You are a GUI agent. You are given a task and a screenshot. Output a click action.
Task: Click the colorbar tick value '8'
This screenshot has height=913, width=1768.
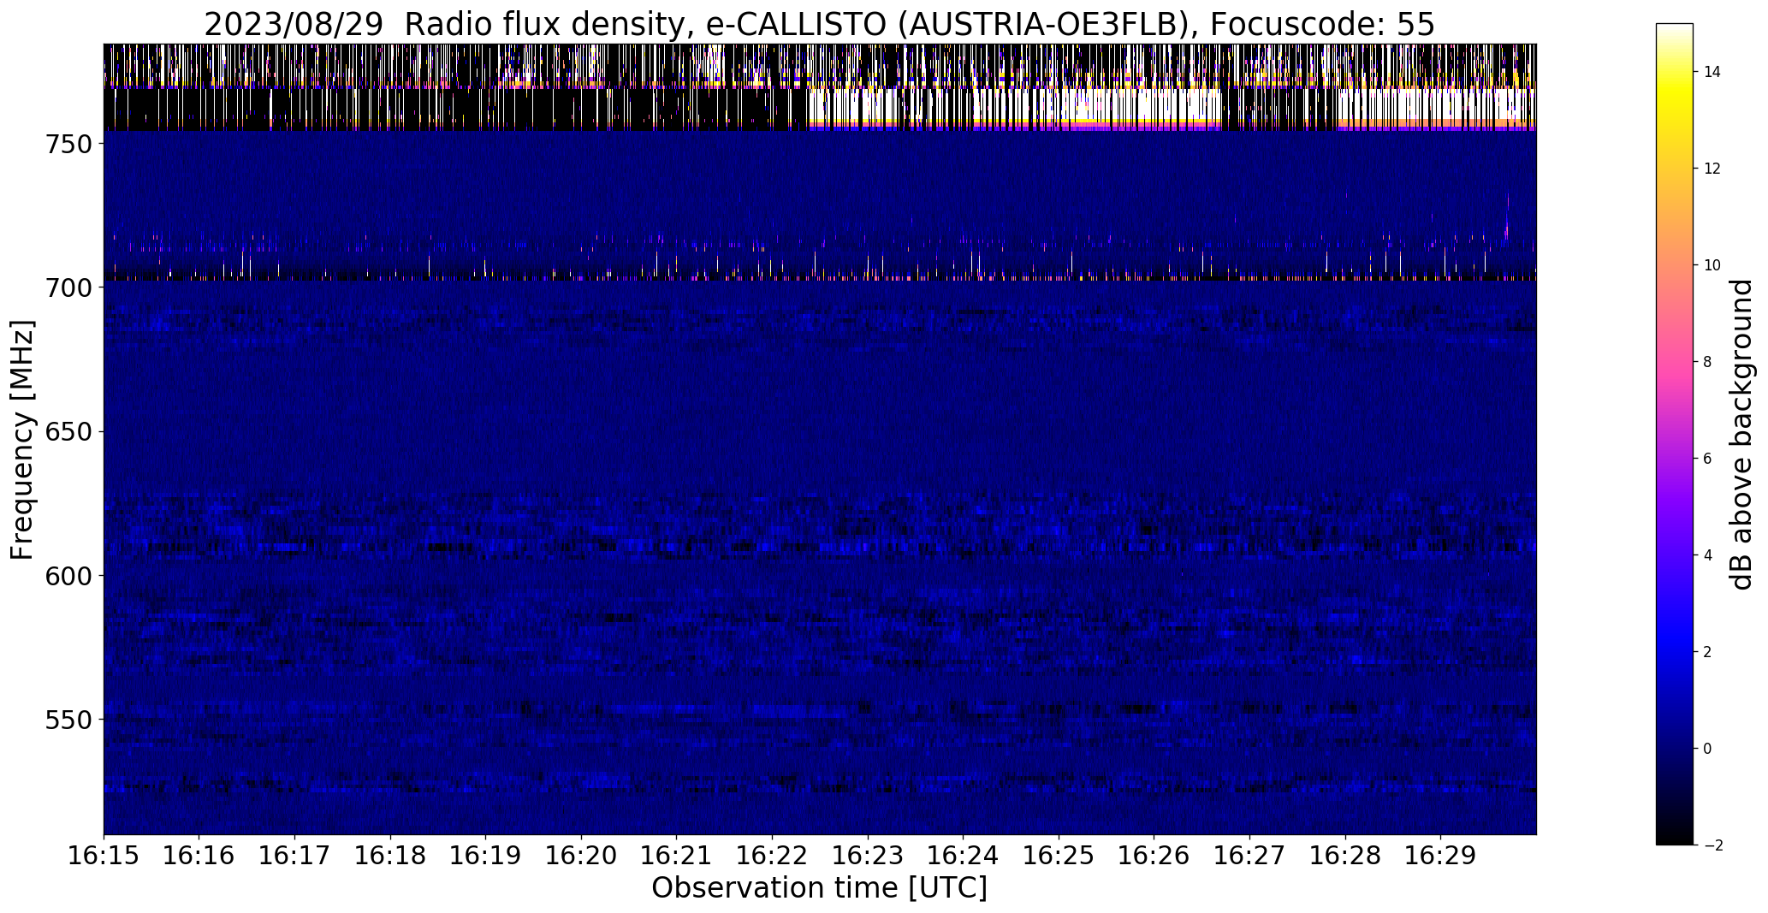1707,362
